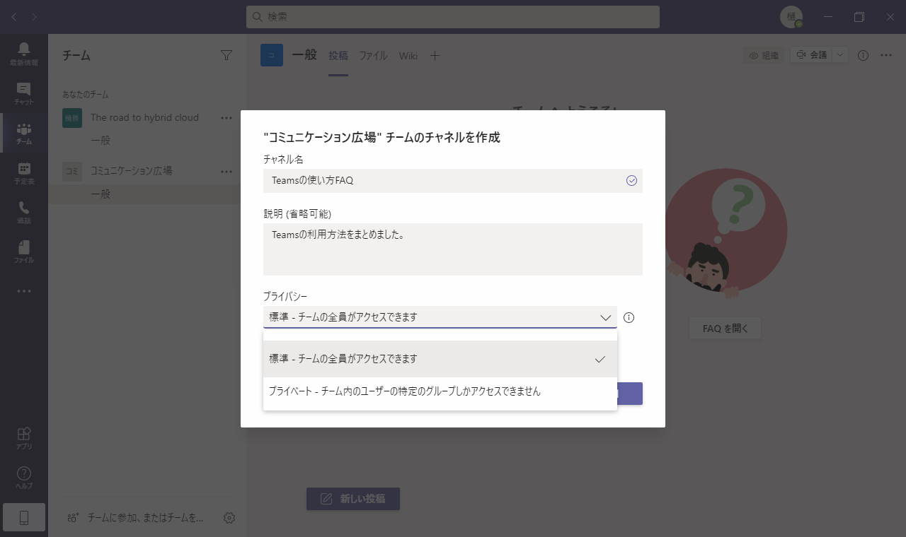Select コミュニケーション広場 team name
906x537 pixels.
click(132, 171)
